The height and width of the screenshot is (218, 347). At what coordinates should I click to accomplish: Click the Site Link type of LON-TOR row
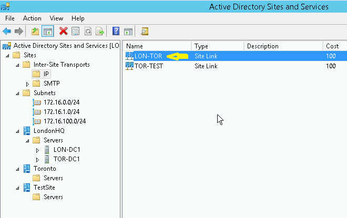pos(206,56)
